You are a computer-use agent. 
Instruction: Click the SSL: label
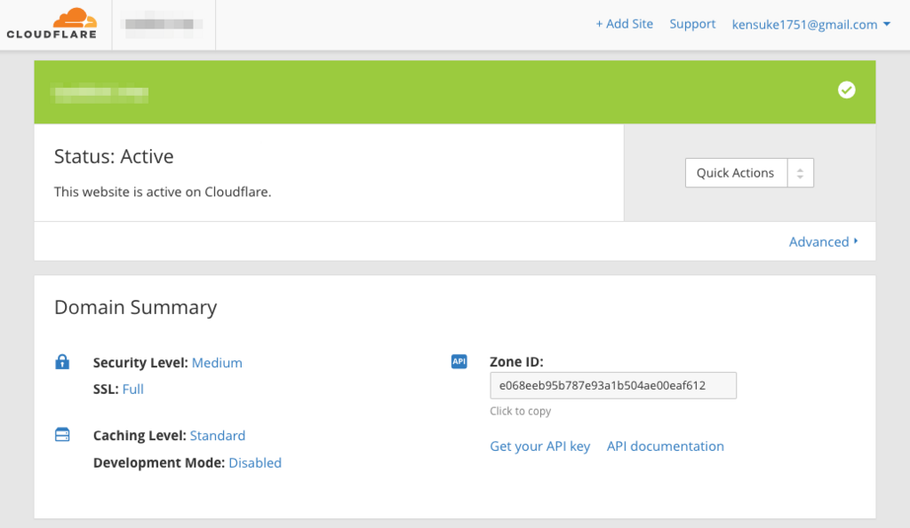[x=106, y=389]
